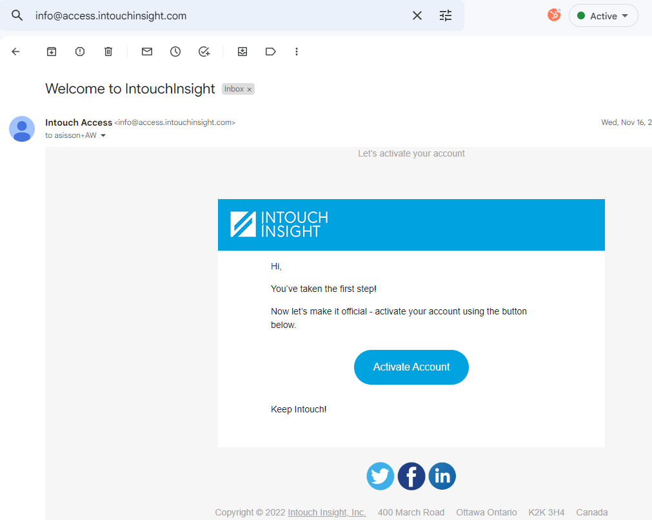652x520 pixels.
Task: Clear the search box text
Action: [x=417, y=15]
